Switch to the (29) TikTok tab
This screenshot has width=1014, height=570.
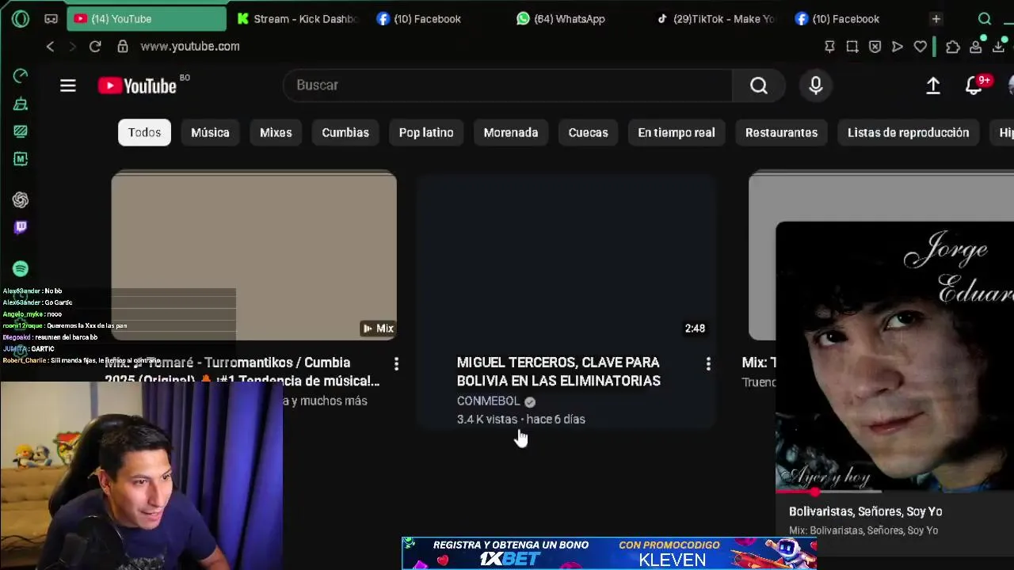pos(715,18)
